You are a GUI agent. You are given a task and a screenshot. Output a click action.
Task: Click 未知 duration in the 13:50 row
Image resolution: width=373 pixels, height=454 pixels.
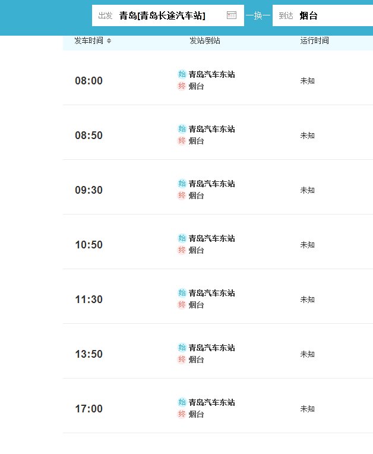(x=307, y=354)
